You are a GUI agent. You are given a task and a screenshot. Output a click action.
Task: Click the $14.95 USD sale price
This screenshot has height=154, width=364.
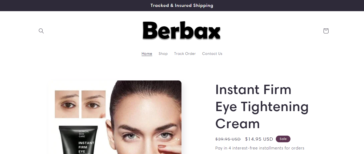point(259,139)
